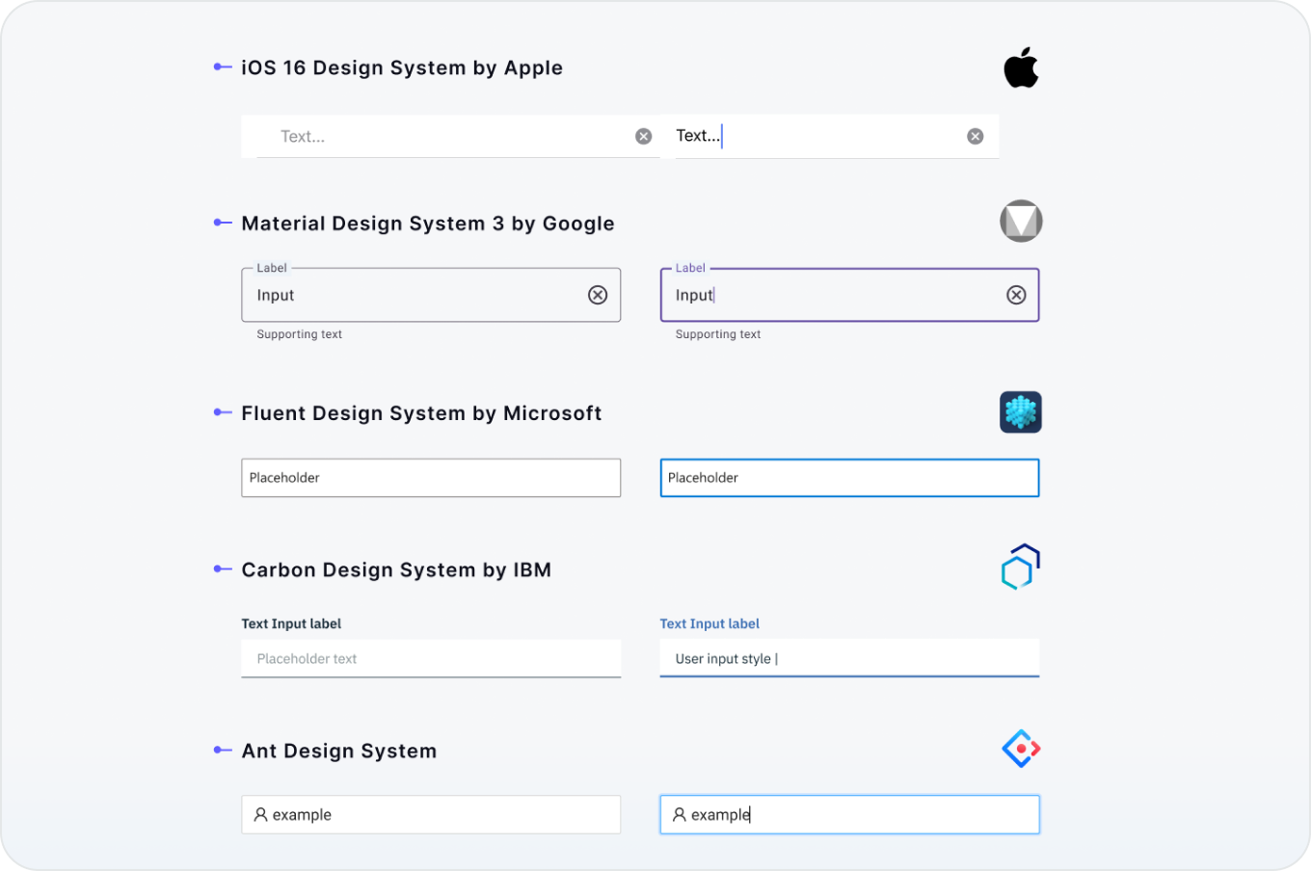Click user icon in unfocused Ant field
Screen dimensions: 1311x871
coord(260,815)
